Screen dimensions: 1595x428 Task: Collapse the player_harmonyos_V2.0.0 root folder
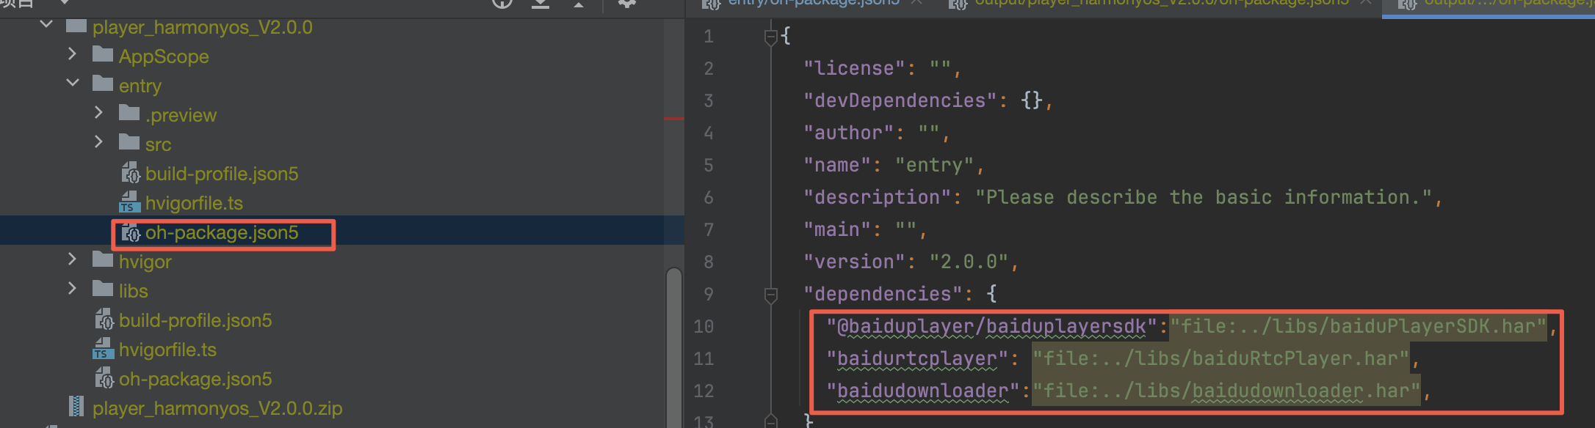coord(46,25)
